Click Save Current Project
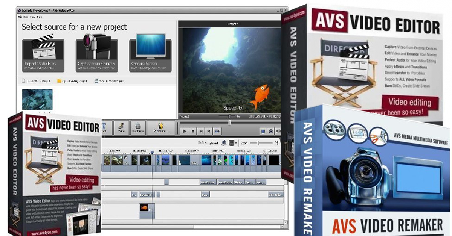This screenshot has width=452, height=236. pos(109,80)
